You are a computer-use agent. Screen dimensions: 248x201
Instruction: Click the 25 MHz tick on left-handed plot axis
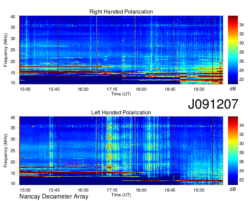click(13, 151)
